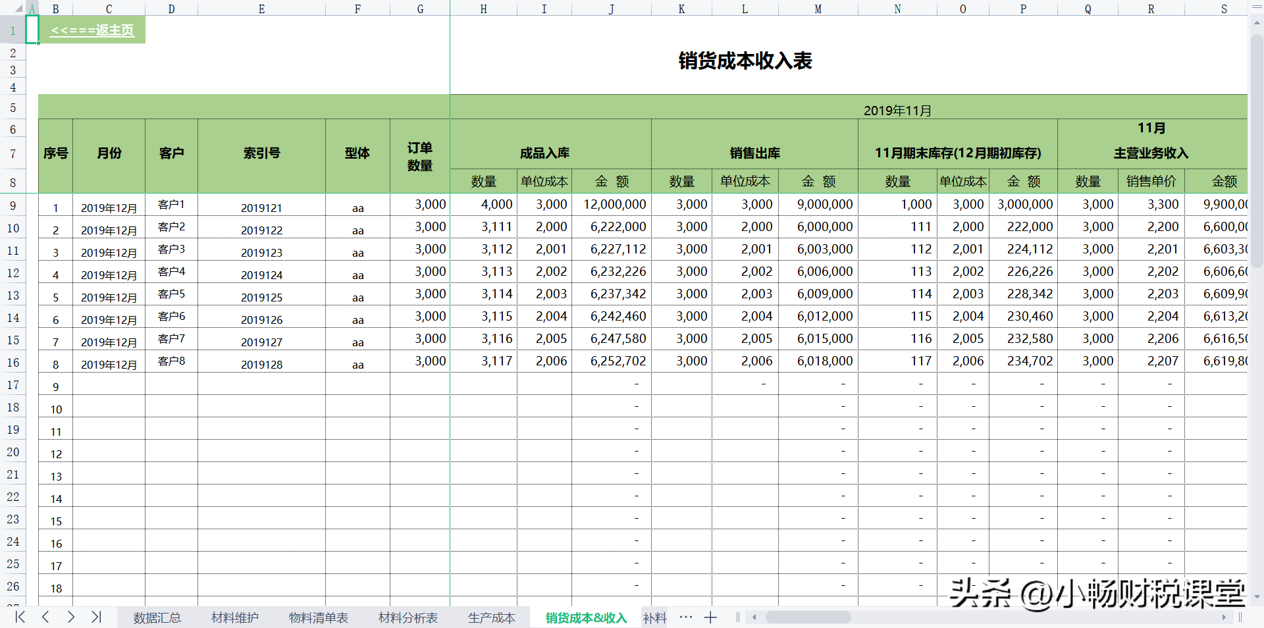The width and height of the screenshot is (1264, 628).
Task: Switch to 生产成本 sheet tab
Action: click(492, 617)
